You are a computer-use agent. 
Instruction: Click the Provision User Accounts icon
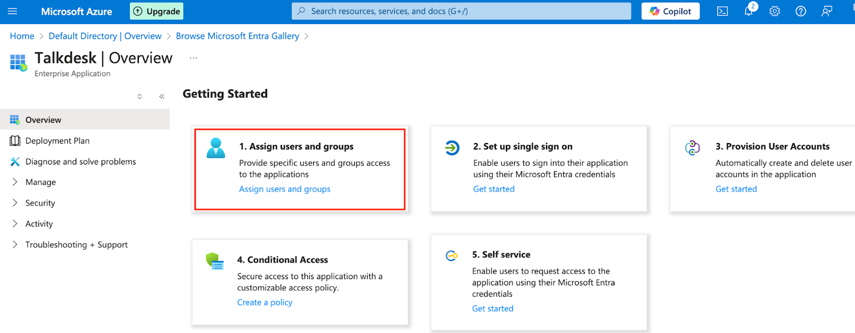[693, 148]
